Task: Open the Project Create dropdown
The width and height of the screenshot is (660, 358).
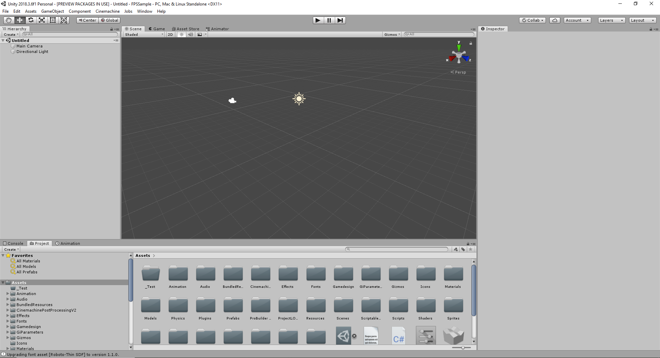Action: [11, 250]
